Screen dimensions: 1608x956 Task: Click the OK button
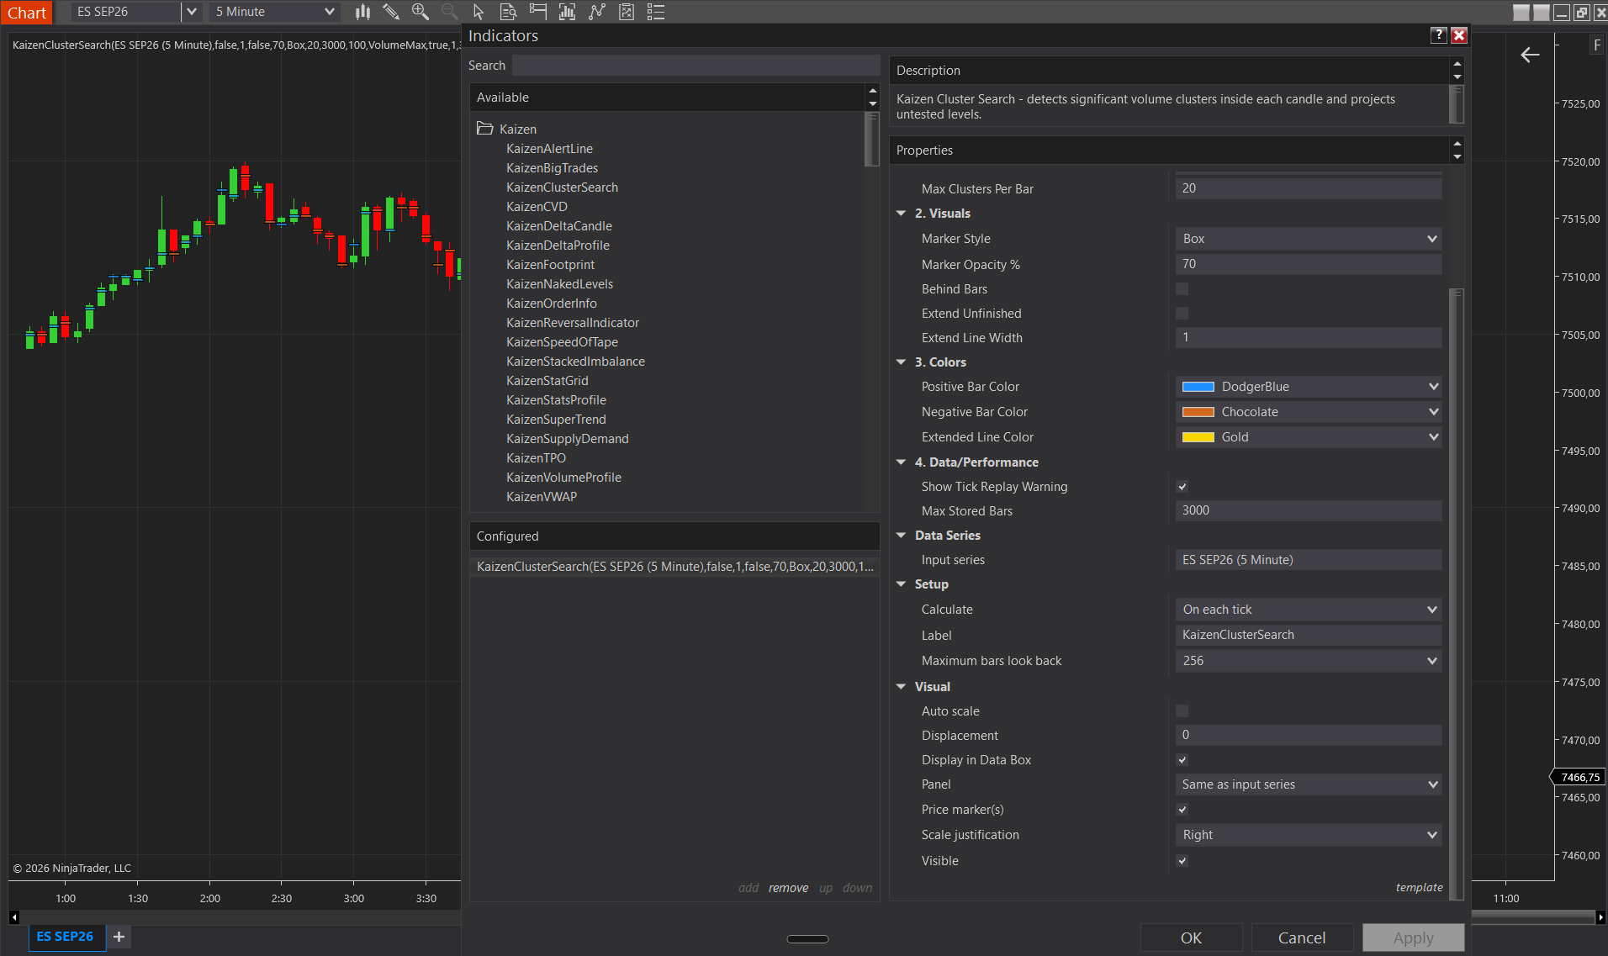click(1191, 938)
